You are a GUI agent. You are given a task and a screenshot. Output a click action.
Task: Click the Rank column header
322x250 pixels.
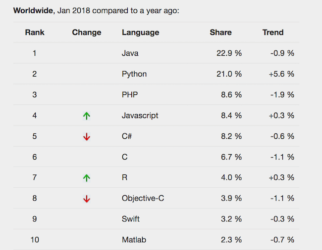point(35,33)
